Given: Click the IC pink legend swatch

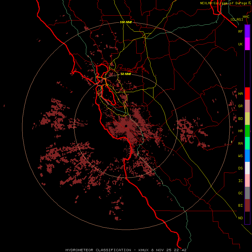Looking at the screenshot, I should pyautogui.click(x=247, y=181).
